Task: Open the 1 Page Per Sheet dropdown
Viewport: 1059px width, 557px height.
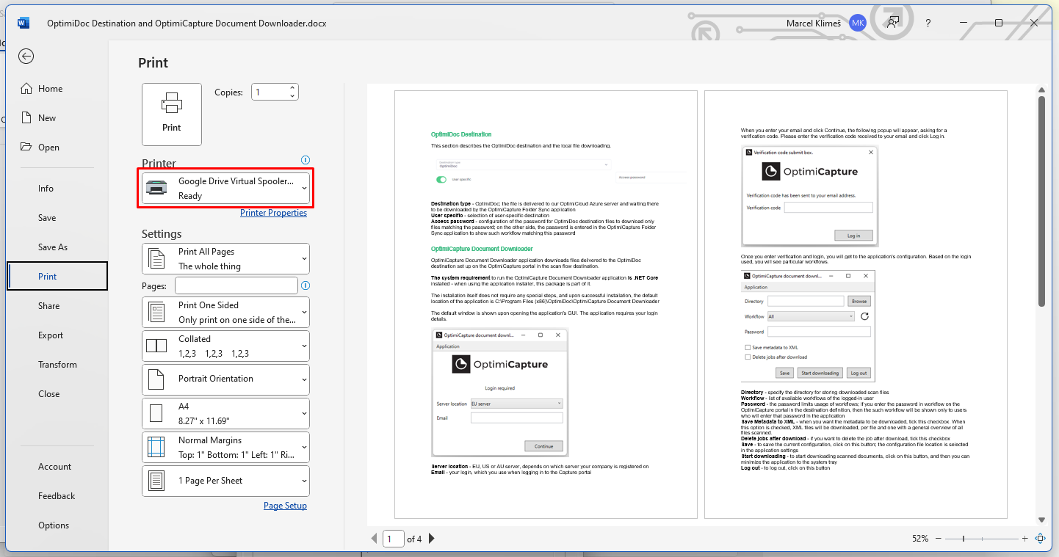Action: click(225, 481)
